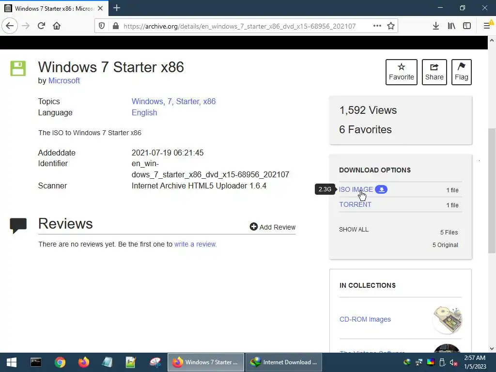Open a new browser tab
Viewport: 496px width, 372px height.
(x=117, y=8)
